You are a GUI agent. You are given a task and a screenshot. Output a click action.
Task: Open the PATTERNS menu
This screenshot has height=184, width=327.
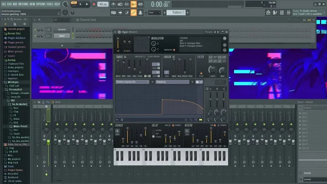(x=23, y=4)
